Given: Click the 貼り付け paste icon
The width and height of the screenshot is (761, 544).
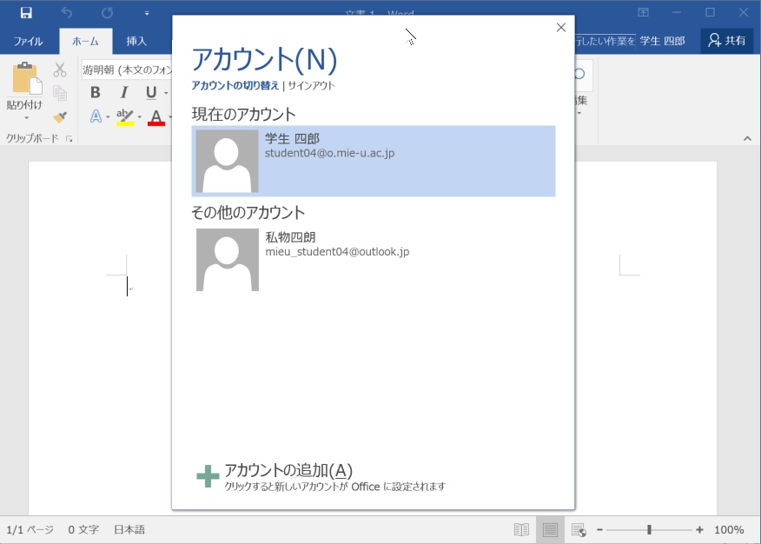Looking at the screenshot, I should point(27,78).
